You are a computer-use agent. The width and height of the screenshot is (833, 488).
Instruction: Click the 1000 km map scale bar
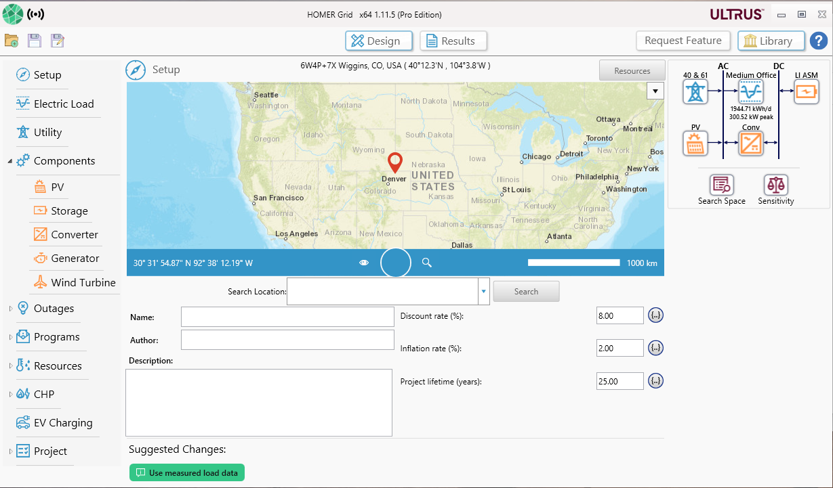(573, 263)
